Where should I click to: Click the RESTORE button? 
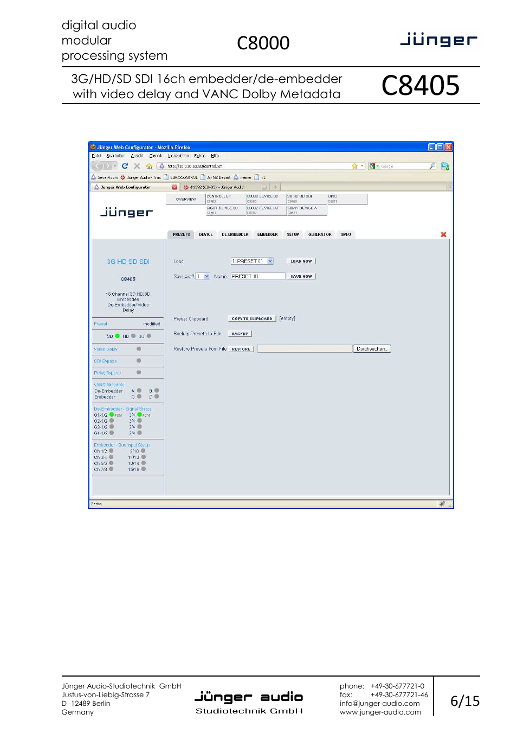241,349
